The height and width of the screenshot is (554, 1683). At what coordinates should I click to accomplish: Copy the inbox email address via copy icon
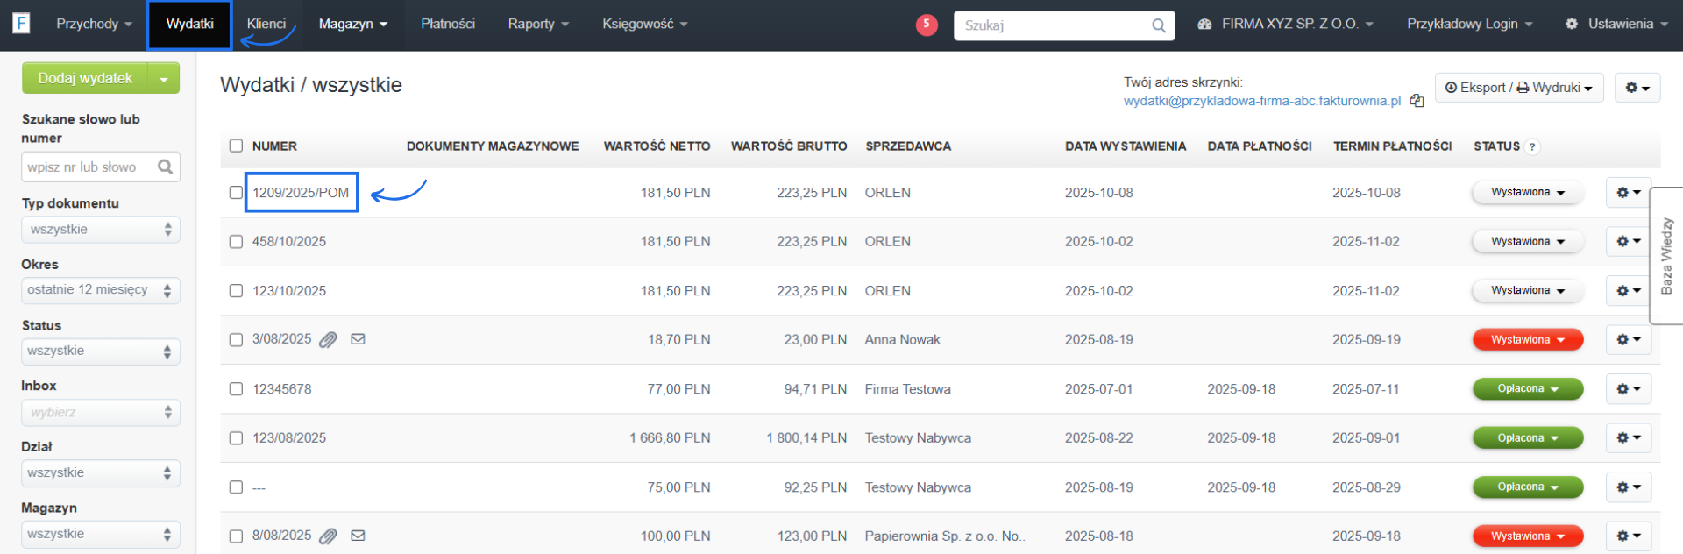click(x=1417, y=101)
